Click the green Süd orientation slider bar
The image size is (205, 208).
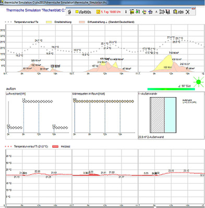171,89
